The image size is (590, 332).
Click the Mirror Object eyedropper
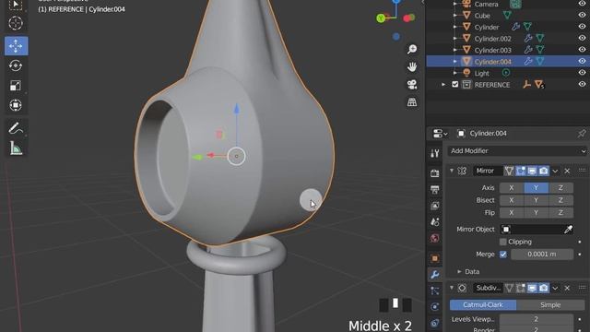[568, 230]
